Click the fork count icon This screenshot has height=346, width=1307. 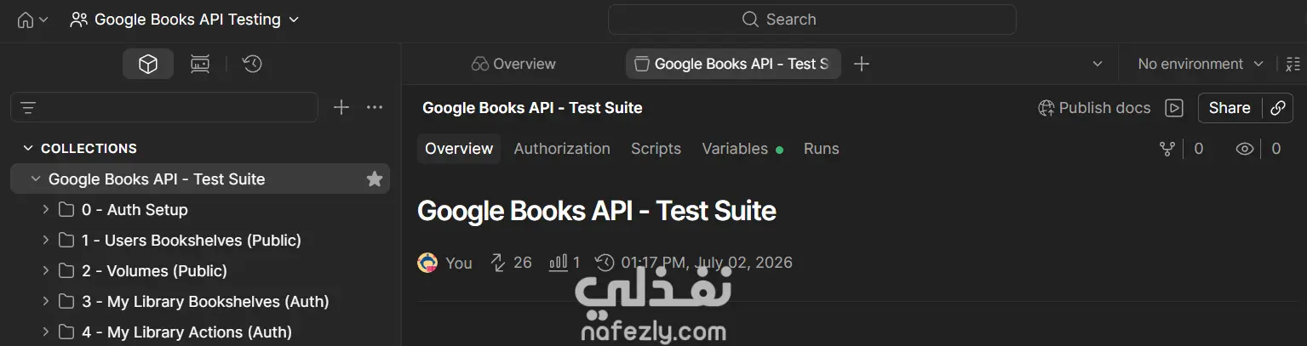(x=1167, y=149)
